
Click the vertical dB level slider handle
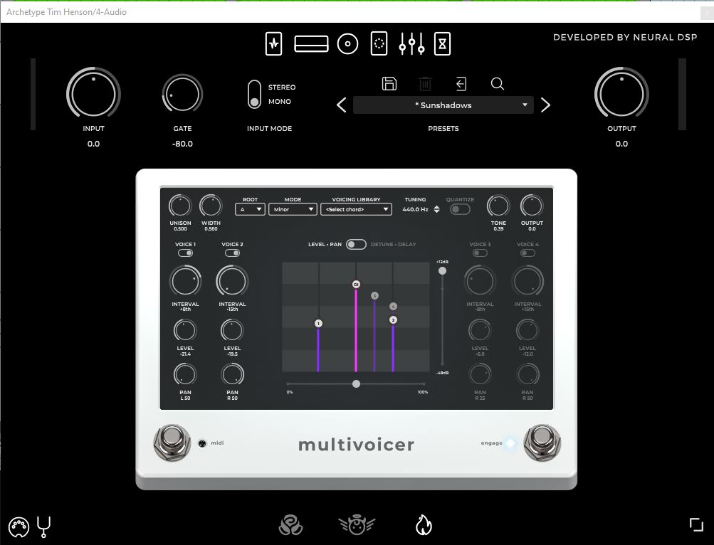442,271
